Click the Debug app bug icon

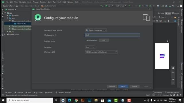pos(140,6)
